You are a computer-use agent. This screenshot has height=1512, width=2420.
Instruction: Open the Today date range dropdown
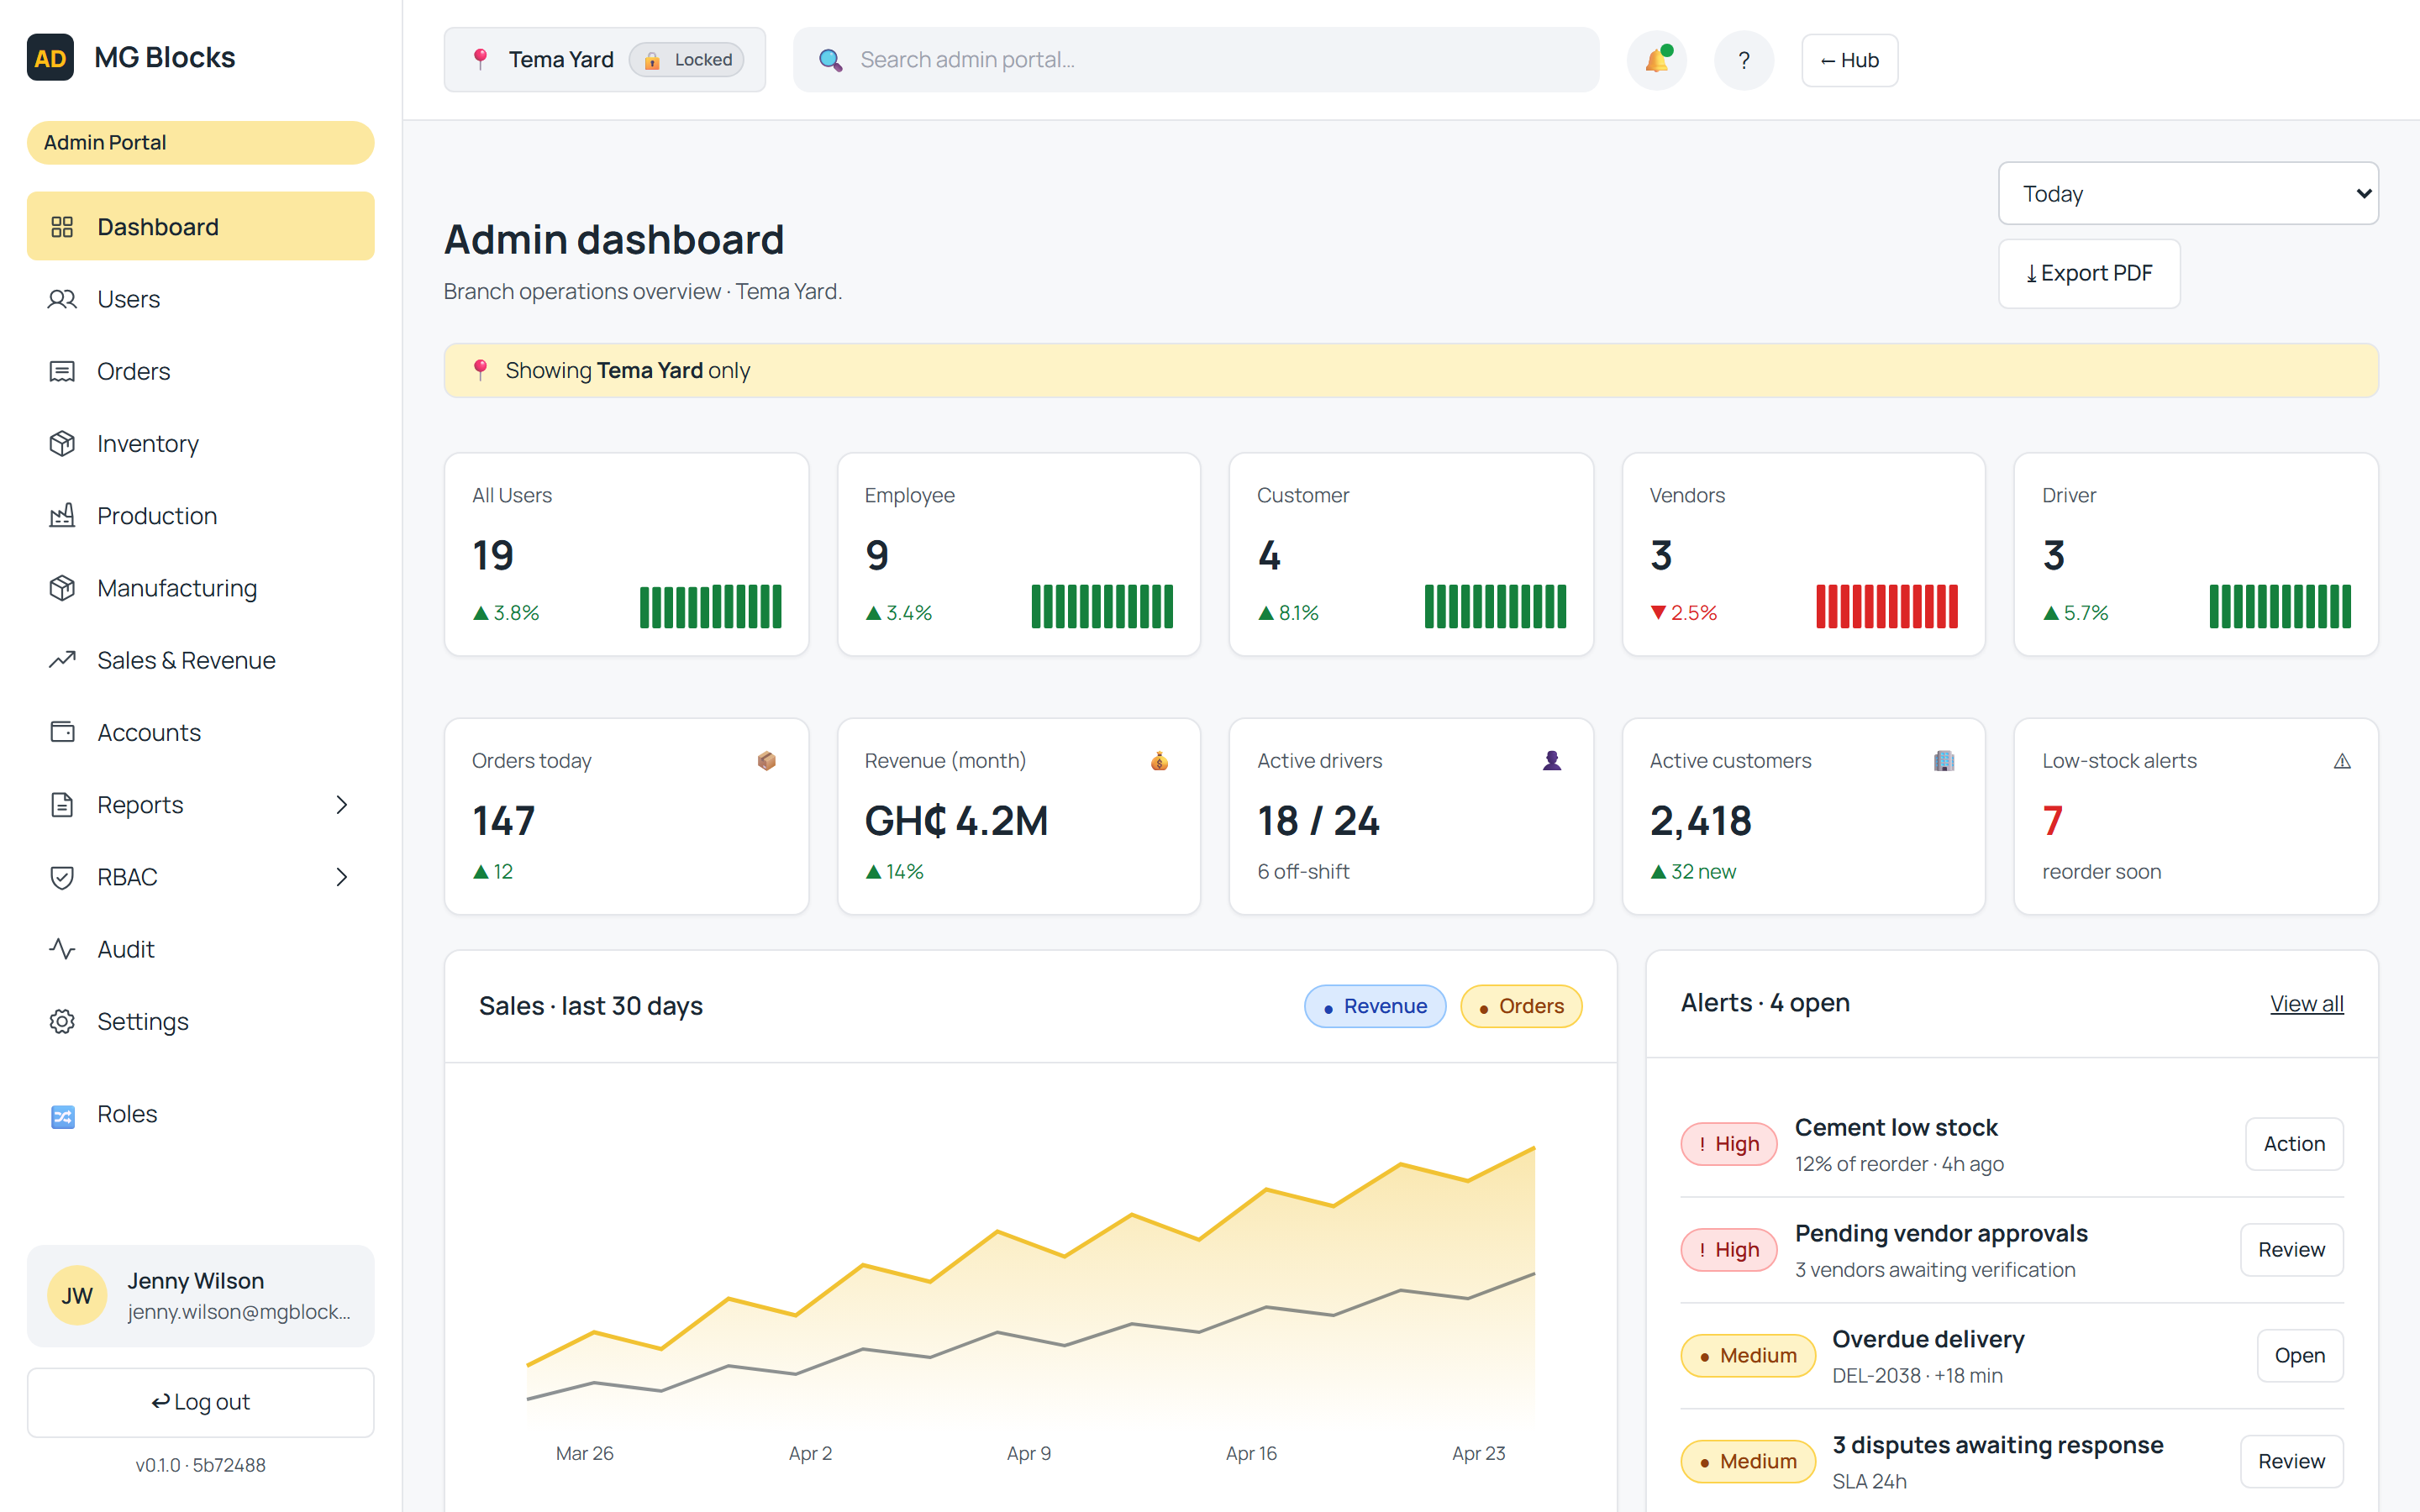pos(2188,193)
